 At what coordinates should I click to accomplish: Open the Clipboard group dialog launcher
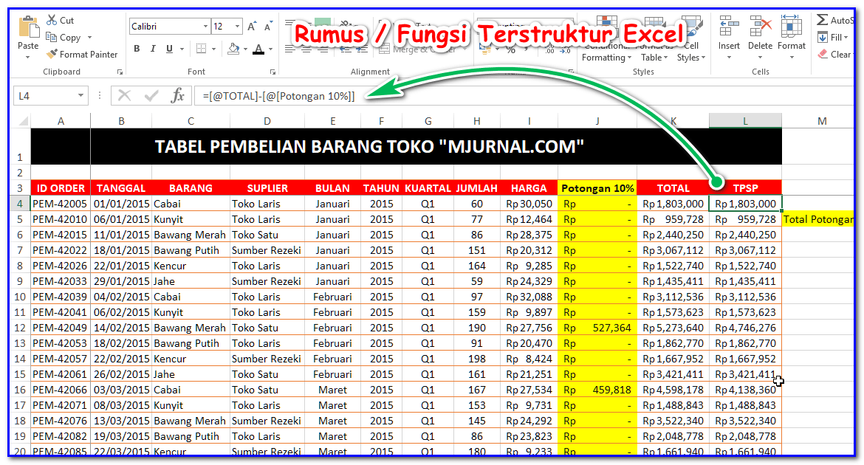120,72
